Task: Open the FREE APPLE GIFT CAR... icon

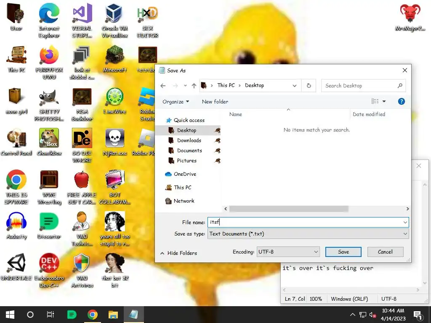Action: (x=82, y=187)
